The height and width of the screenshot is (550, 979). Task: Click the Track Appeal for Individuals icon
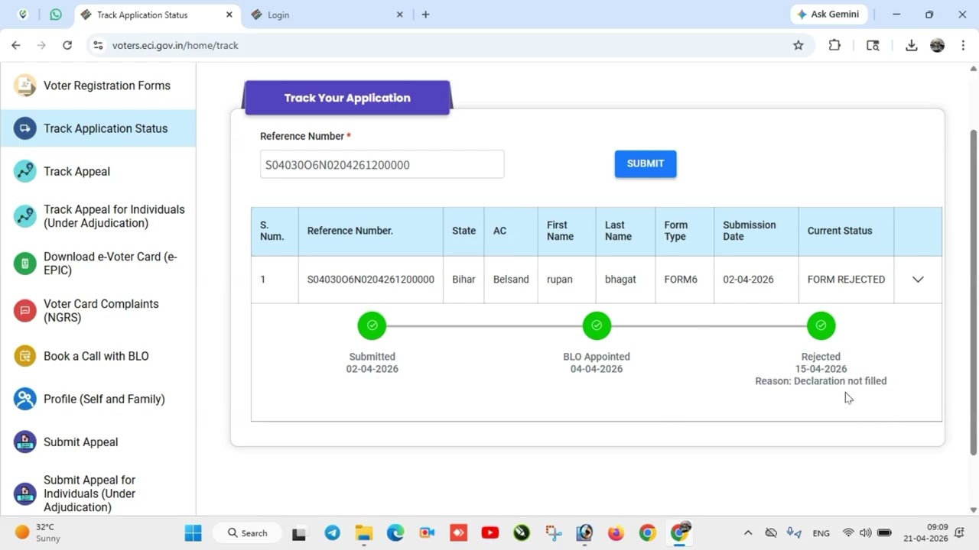(24, 216)
